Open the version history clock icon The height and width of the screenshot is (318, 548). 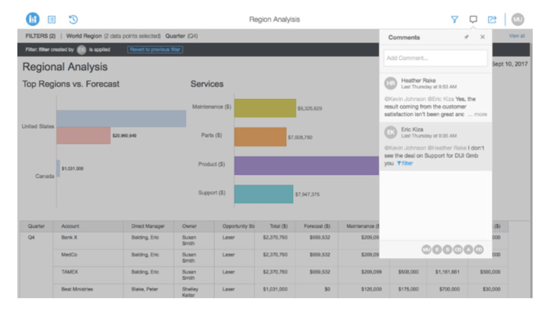(x=73, y=20)
